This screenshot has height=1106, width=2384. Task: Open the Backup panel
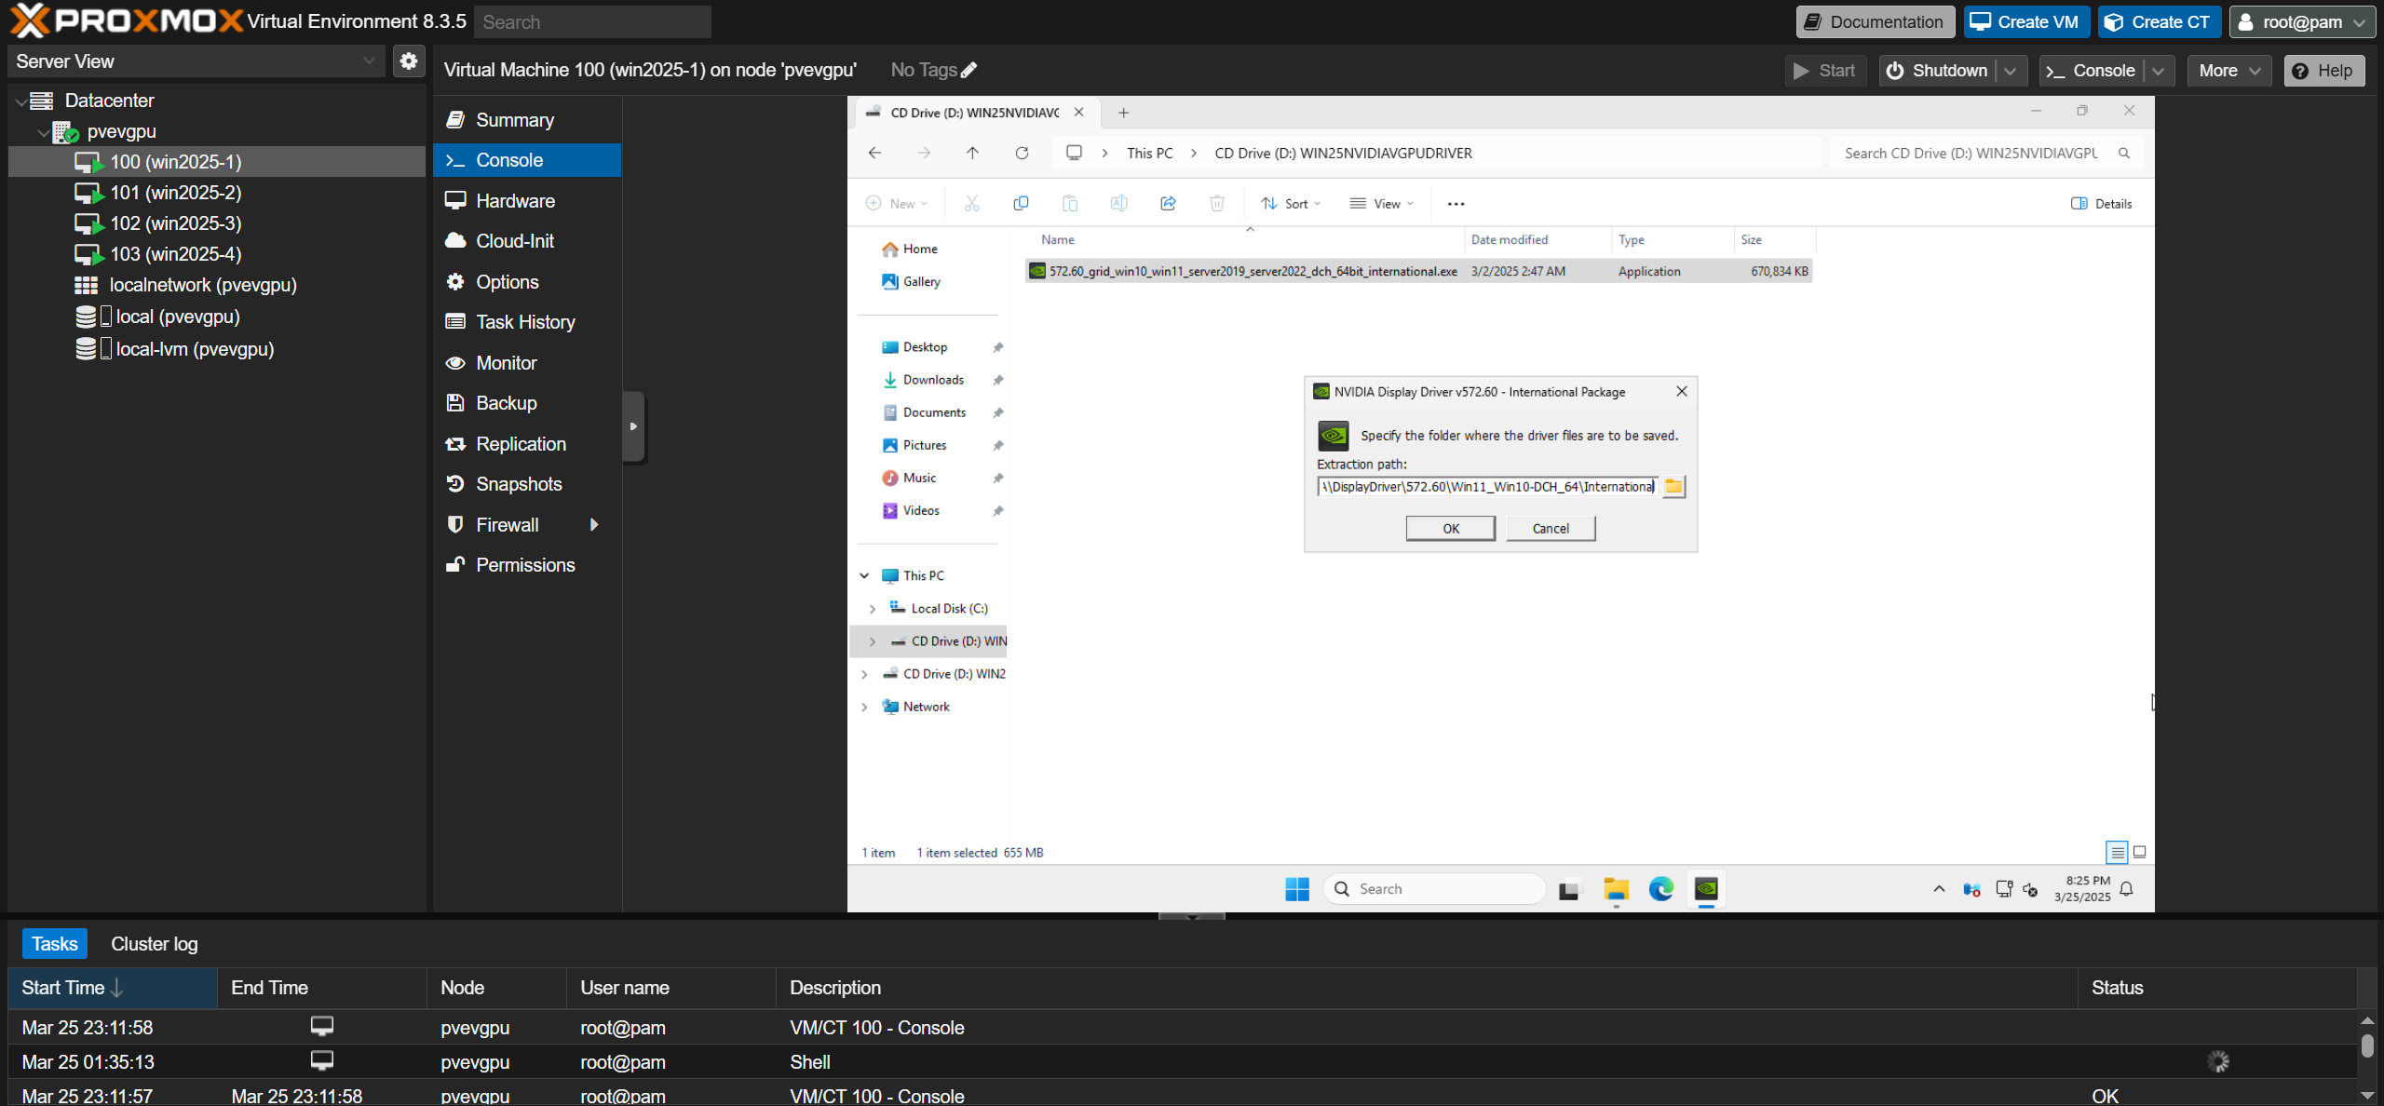coord(527,403)
